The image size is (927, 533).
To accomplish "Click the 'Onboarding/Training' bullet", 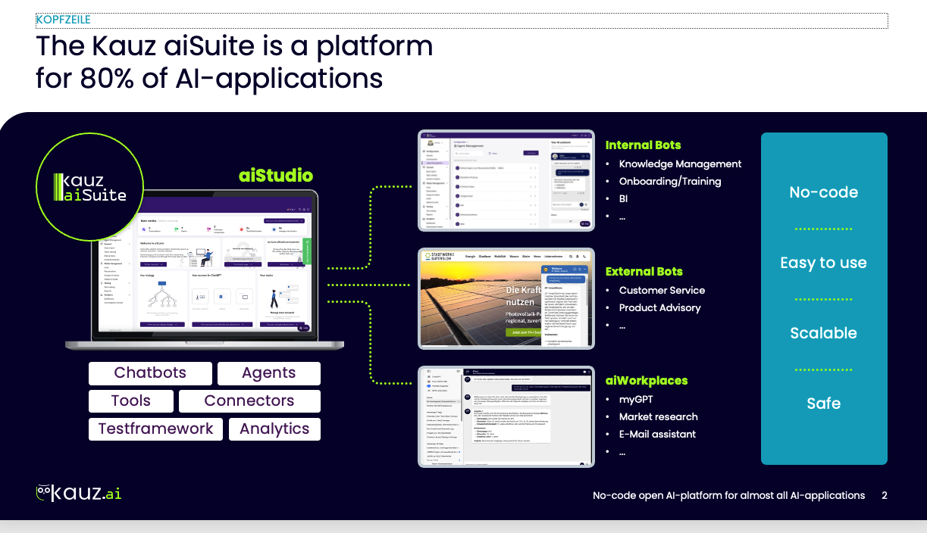I will pyautogui.click(x=670, y=181).
